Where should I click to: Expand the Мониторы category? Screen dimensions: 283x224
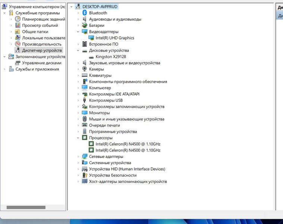[x=78, y=113]
